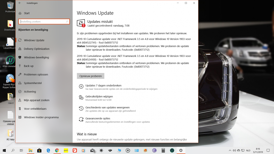Click 'Updates 7 dagen onderbreken'
Viewport: 274px width, 154px height.
[103, 85]
